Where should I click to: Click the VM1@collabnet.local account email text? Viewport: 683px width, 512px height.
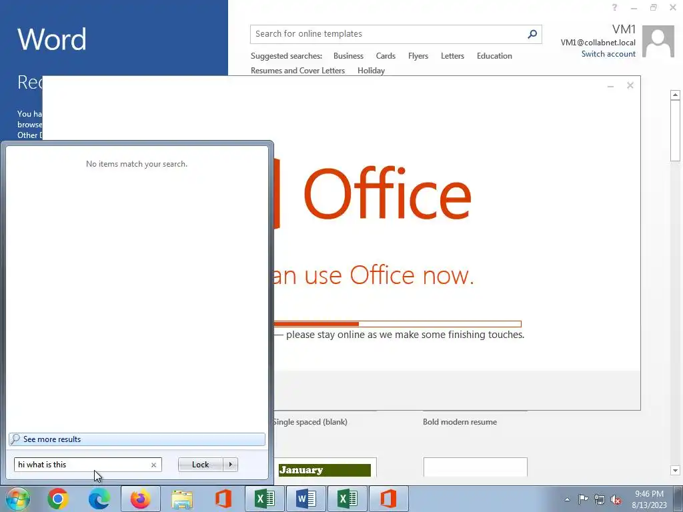(x=598, y=43)
